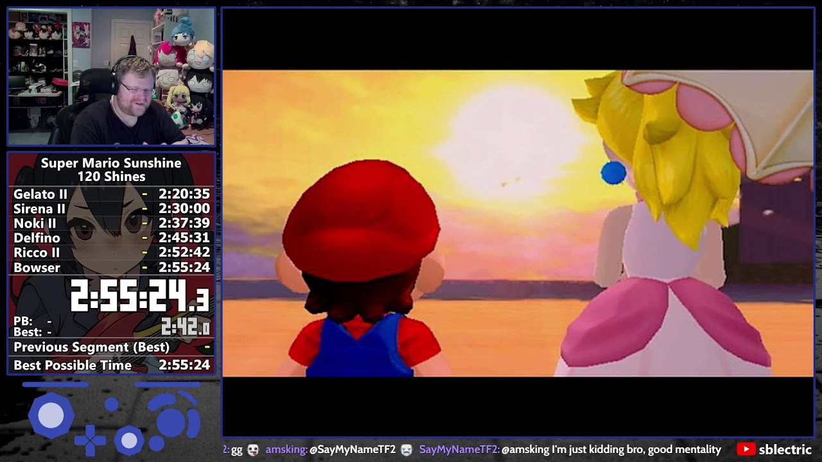
Task: Click the emote after @SayMyNameTF2 mention
Action: 407,450
